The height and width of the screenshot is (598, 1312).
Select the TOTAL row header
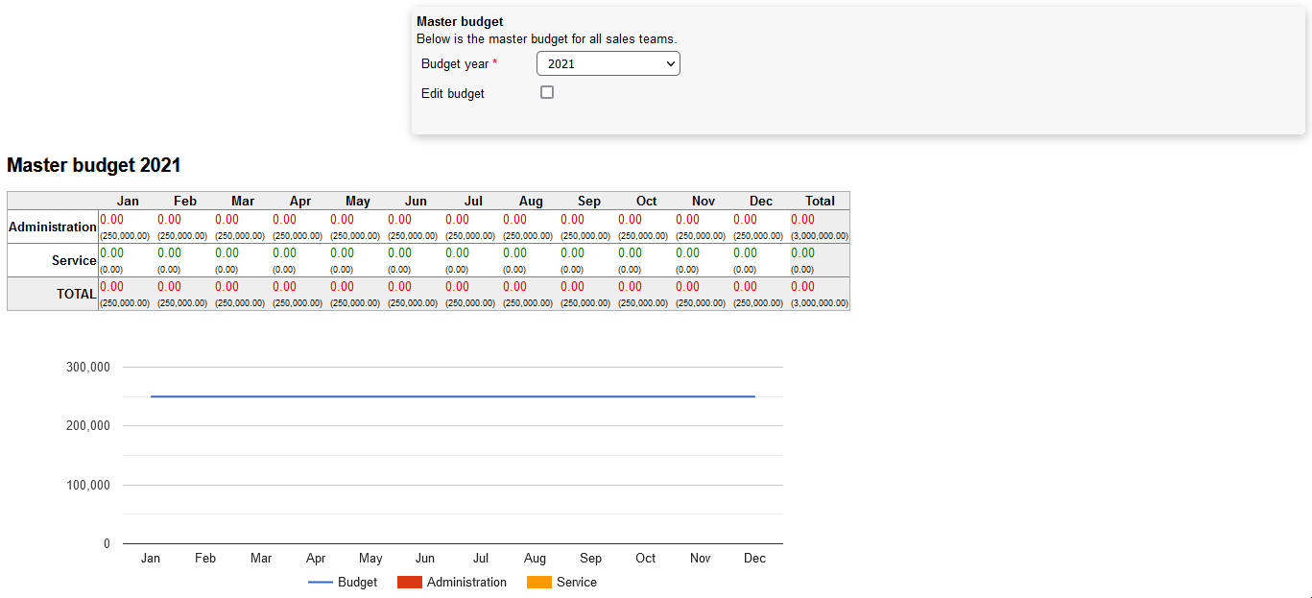pos(76,294)
